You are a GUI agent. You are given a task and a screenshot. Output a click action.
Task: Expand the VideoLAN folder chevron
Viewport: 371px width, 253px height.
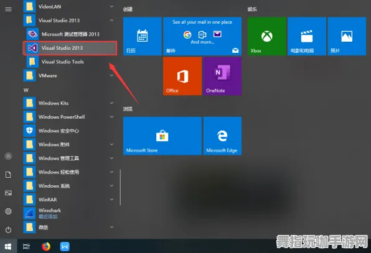(111, 7)
